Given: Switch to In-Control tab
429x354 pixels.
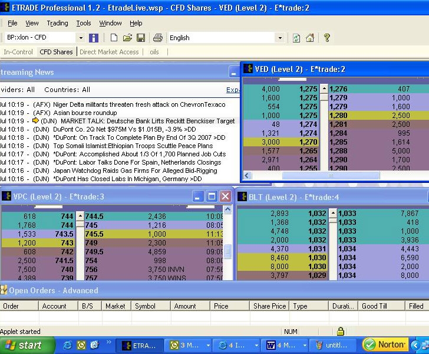Looking at the screenshot, I should (18, 52).
